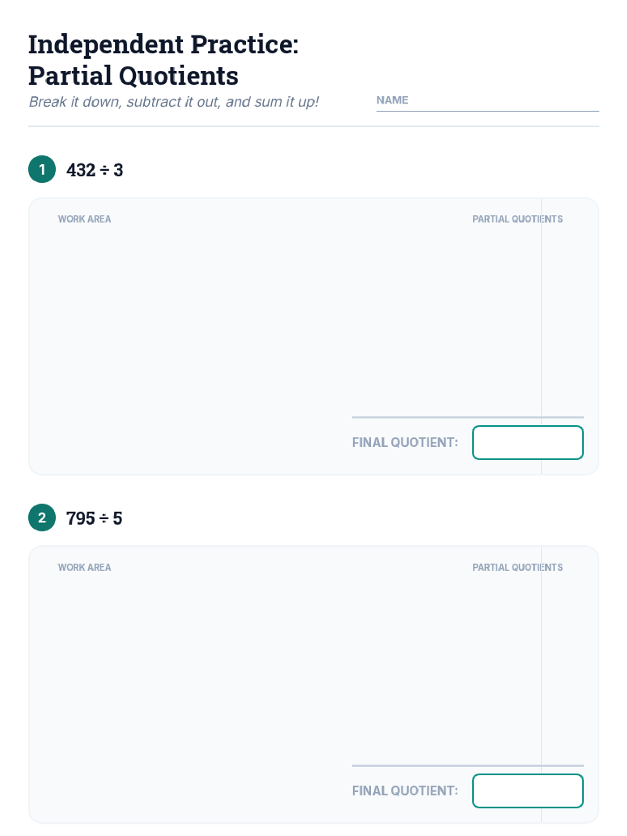Click the PARTIAL QUOTIENTS label in problem 2
This screenshot has height=836, width=627.
tap(517, 567)
